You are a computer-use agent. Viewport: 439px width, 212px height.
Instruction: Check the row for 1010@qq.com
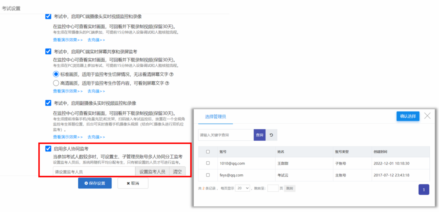[208, 163]
